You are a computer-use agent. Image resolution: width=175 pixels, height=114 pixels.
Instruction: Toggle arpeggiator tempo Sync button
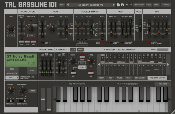82,57
